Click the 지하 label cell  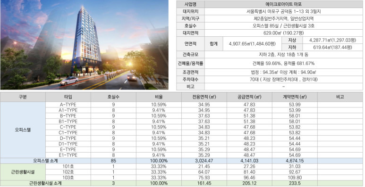[292, 48]
